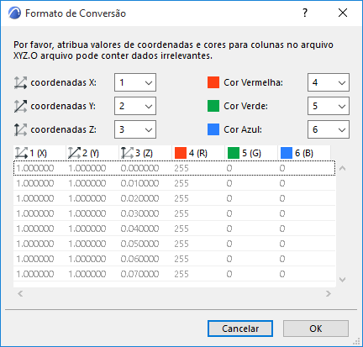Click the table scroll right arrow
363x347 pixels.
[x=329, y=293]
